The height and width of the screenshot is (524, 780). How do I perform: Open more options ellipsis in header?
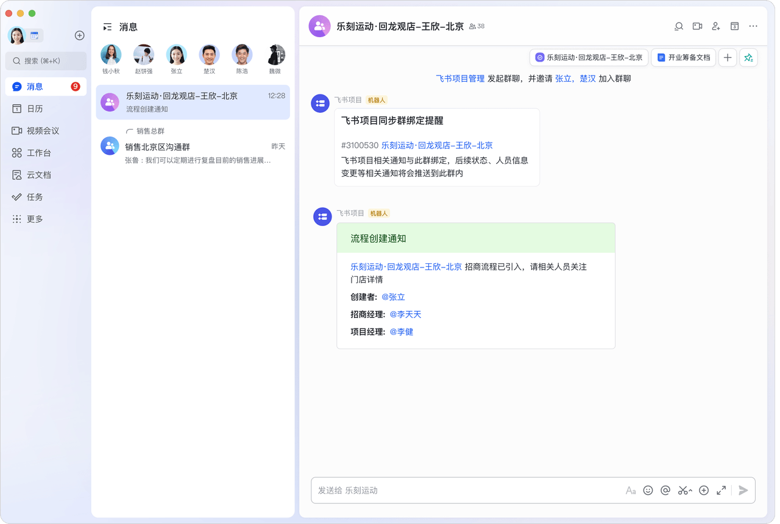(753, 26)
